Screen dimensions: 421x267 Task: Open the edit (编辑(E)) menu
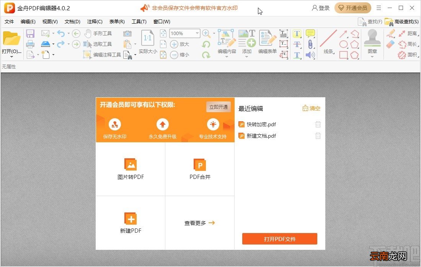point(28,22)
